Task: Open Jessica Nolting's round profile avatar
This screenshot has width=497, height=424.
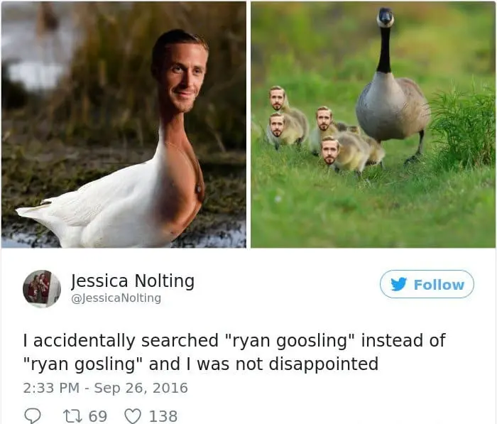Action: pyautogui.click(x=42, y=288)
